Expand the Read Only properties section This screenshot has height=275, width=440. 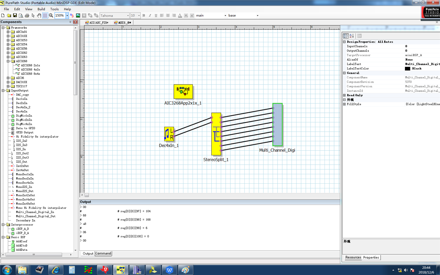pyautogui.click(x=344, y=95)
